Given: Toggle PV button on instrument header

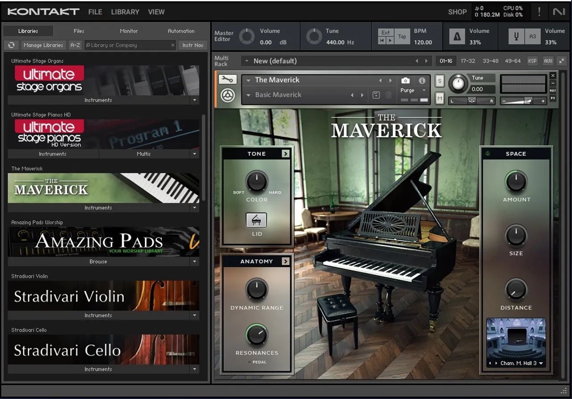Looking at the screenshot, I should [x=553, y=98].
